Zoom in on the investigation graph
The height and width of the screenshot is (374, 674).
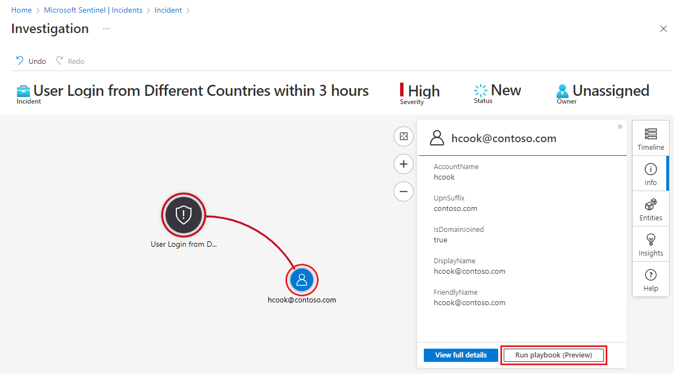coord(403,164)
